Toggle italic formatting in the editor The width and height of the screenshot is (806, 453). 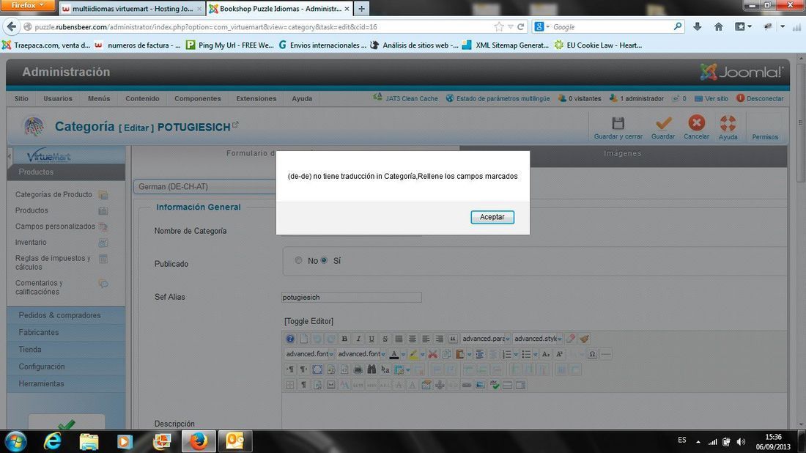pyautogui.click(x=358, y=339)
